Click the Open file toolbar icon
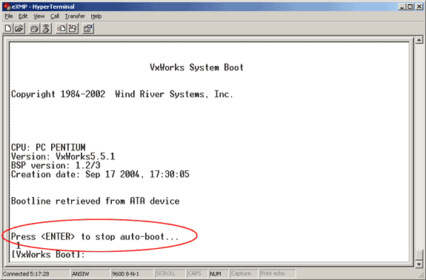The width and height of the screenshot is (426, 280). [x=19, y=28]
